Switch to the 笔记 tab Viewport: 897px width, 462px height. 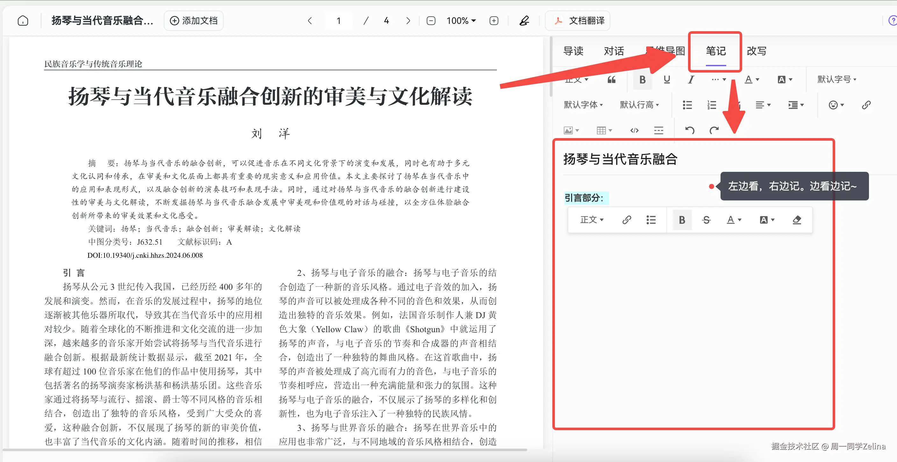714,51
